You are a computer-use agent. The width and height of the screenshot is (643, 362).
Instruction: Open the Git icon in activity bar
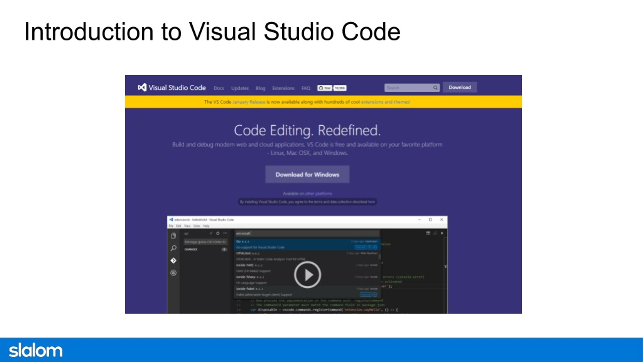pos(173,260)
